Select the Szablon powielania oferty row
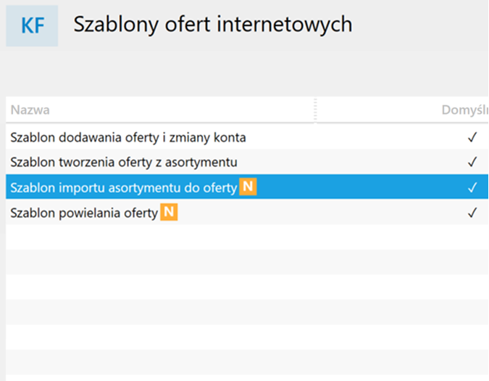The image size is (489, 381). [x=247, y=212]
